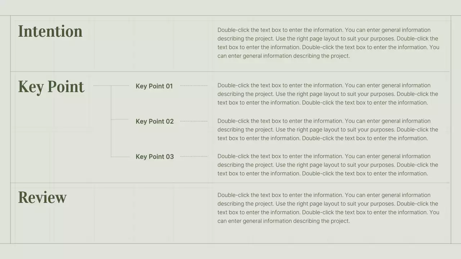Click dotted connector after Key Point 02
The width and height of the screenshot is (461, 259).
pos(194,121)
